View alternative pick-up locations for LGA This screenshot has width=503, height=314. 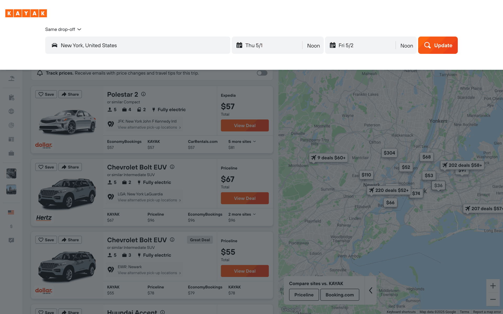(x=149, y=200)
